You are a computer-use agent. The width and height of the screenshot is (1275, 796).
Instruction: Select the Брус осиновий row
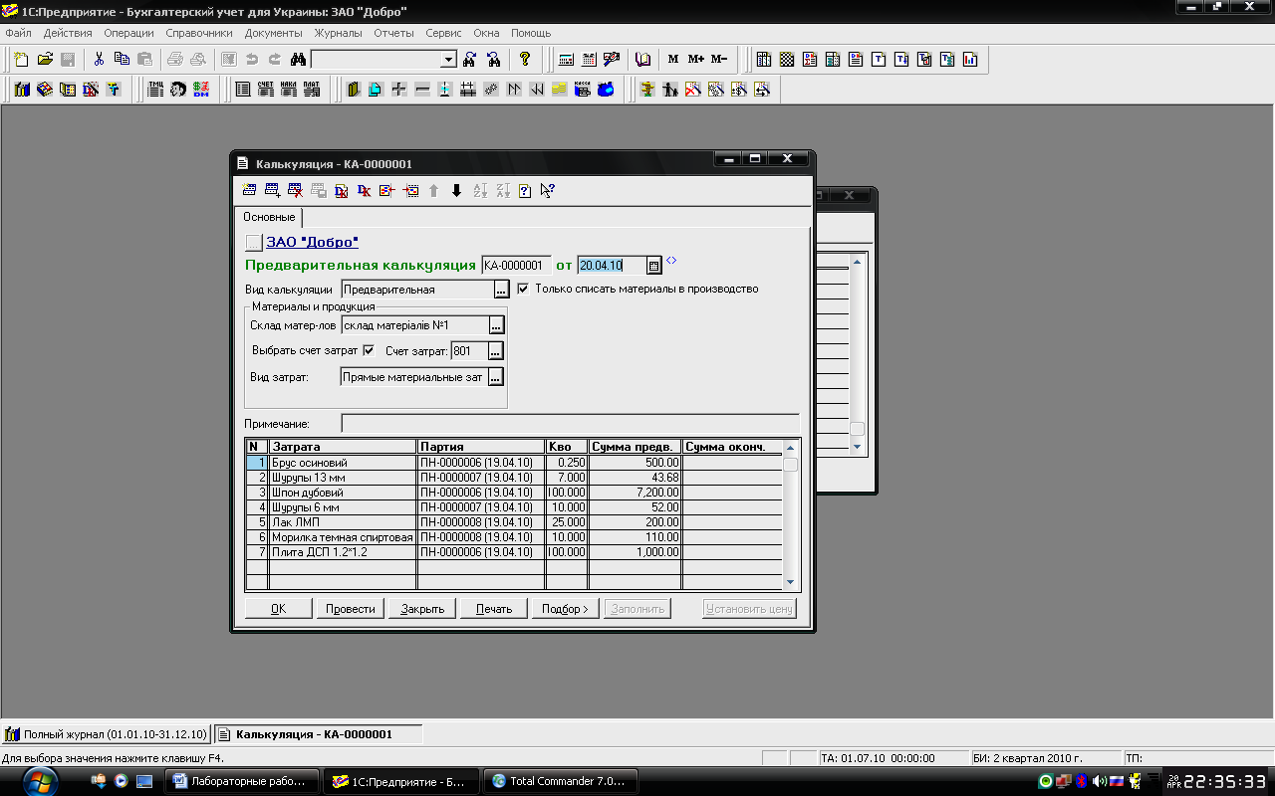pyautogui.click(x=514, y=463)
